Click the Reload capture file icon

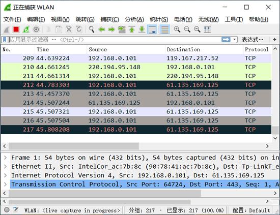pos(79,29)
